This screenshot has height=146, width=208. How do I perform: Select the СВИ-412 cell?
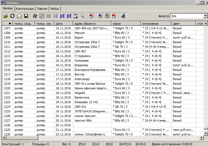[92, 107]
